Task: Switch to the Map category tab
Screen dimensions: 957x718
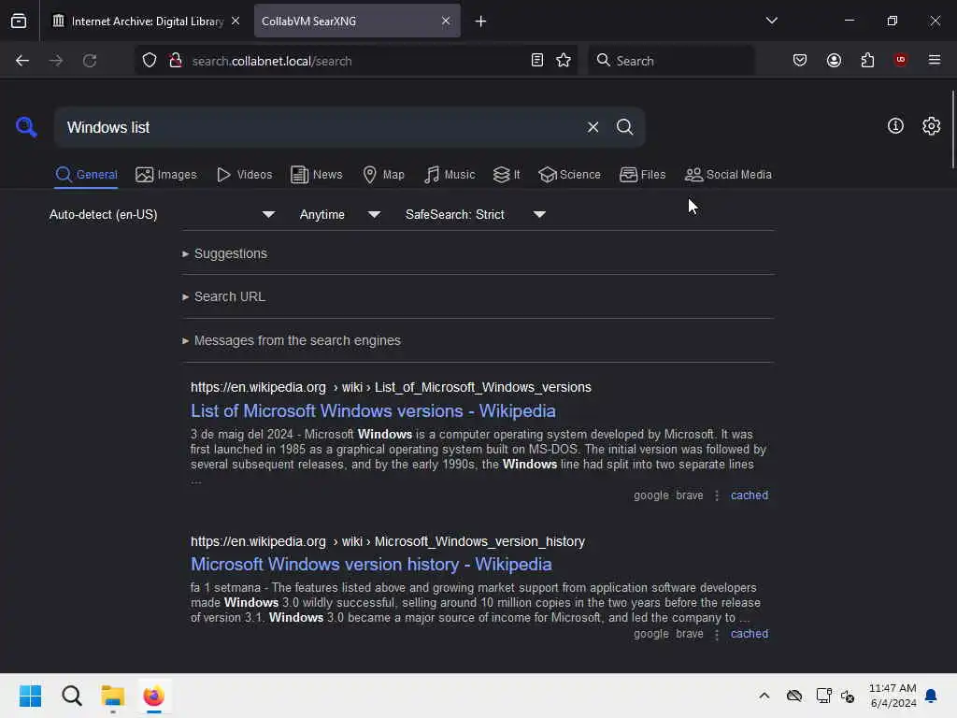Action: 383,175
